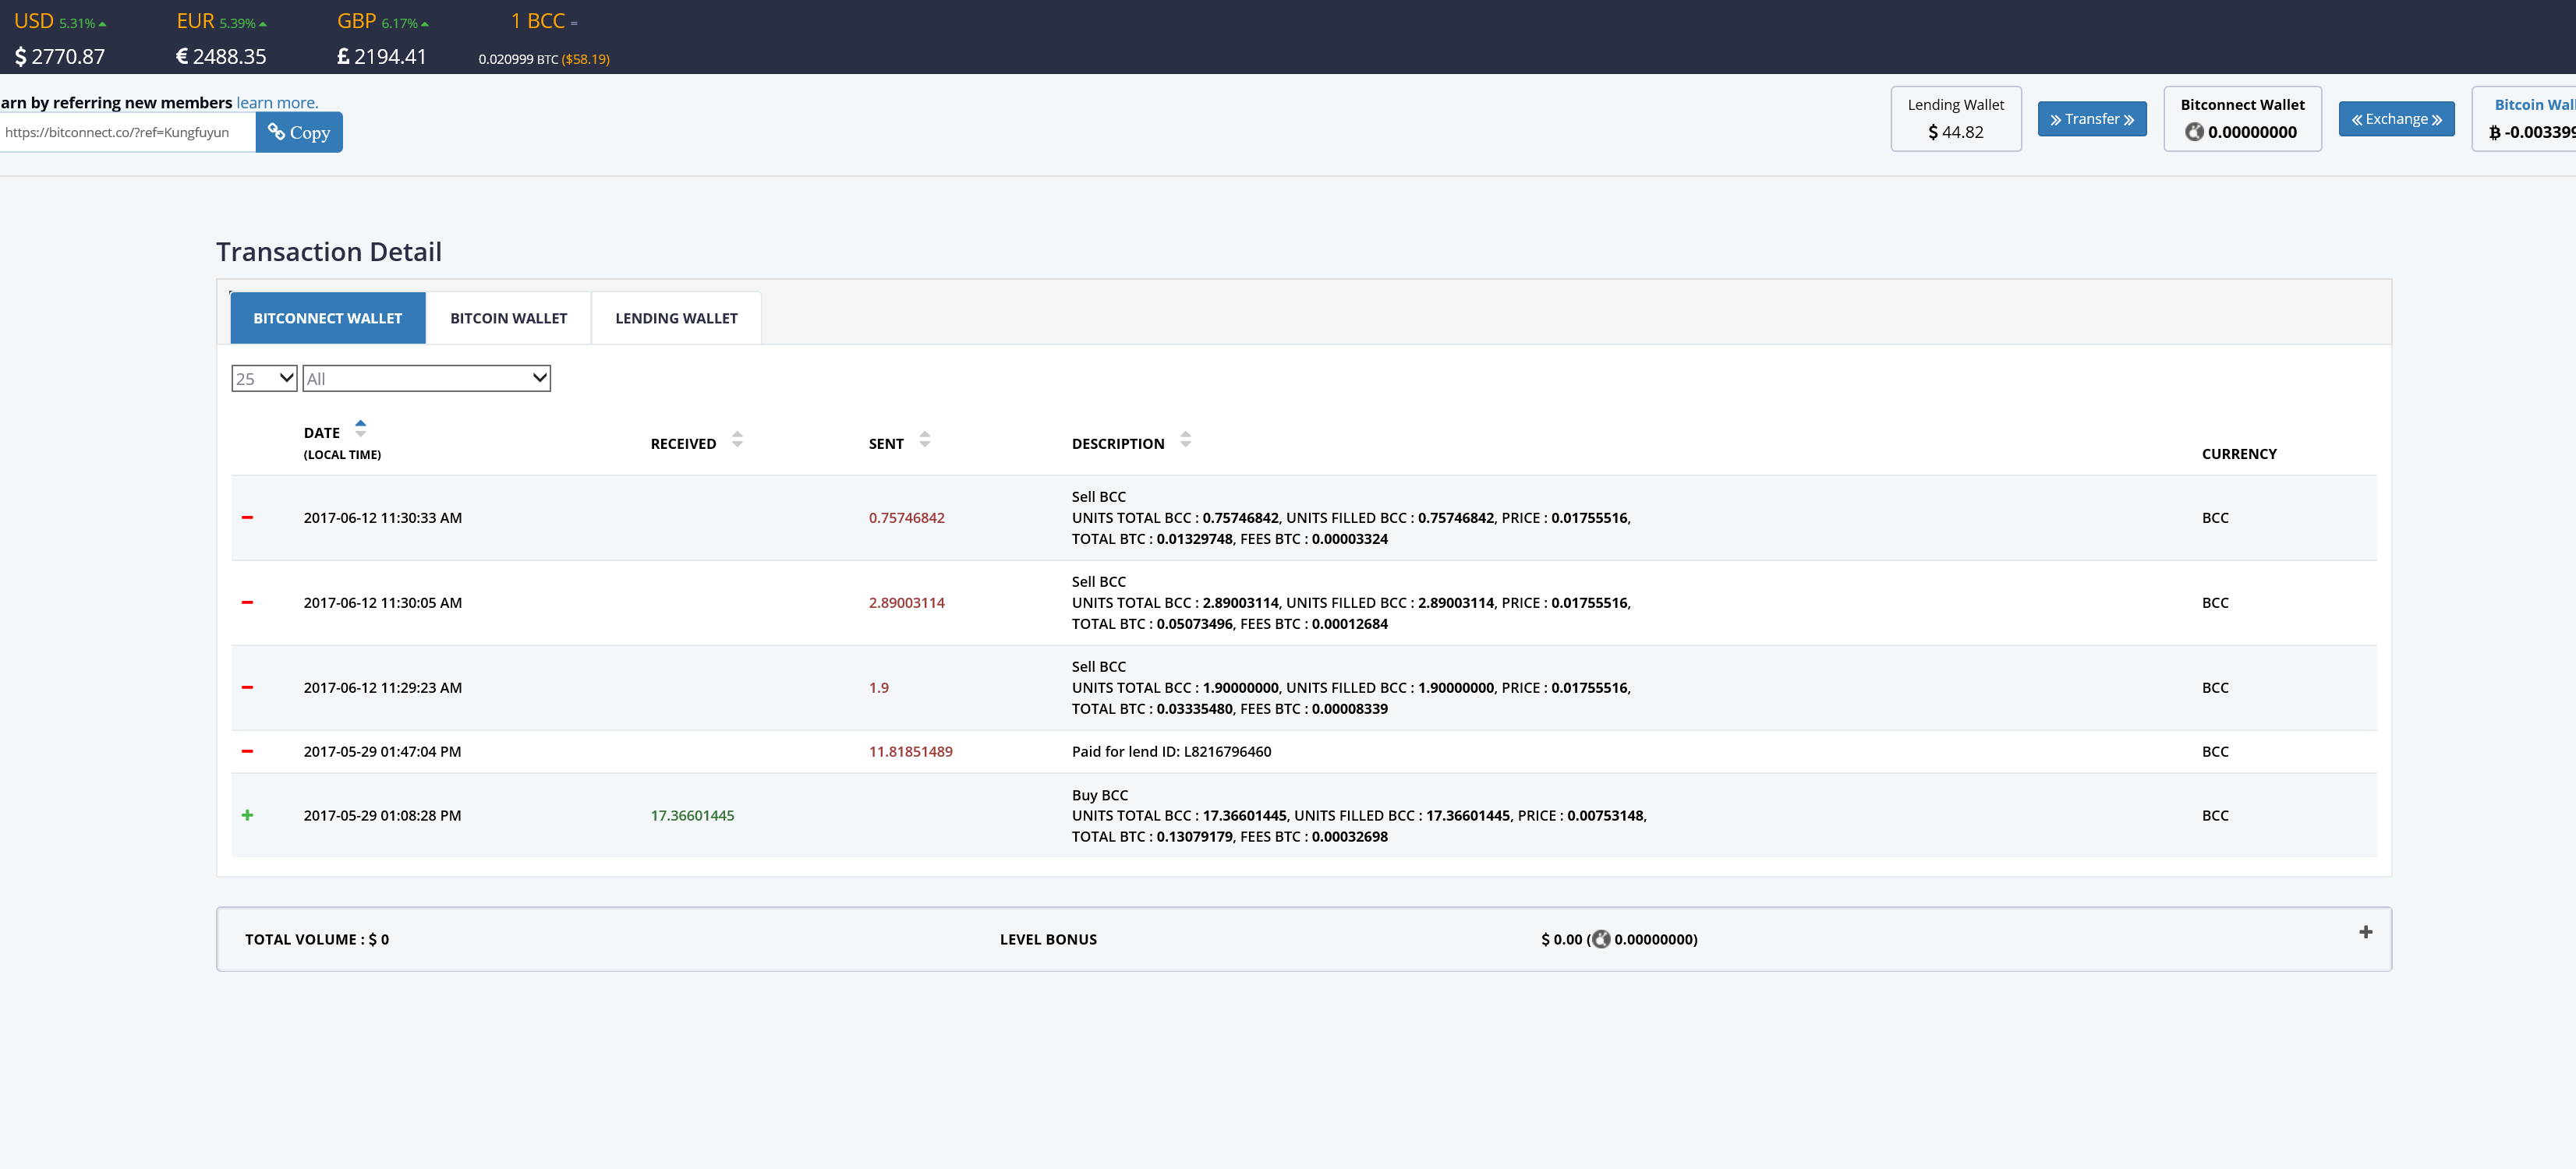The image size is (2576, 1169).
Task: Switch to the Bitcoin Wallet tab
Action: click(508, 318)
